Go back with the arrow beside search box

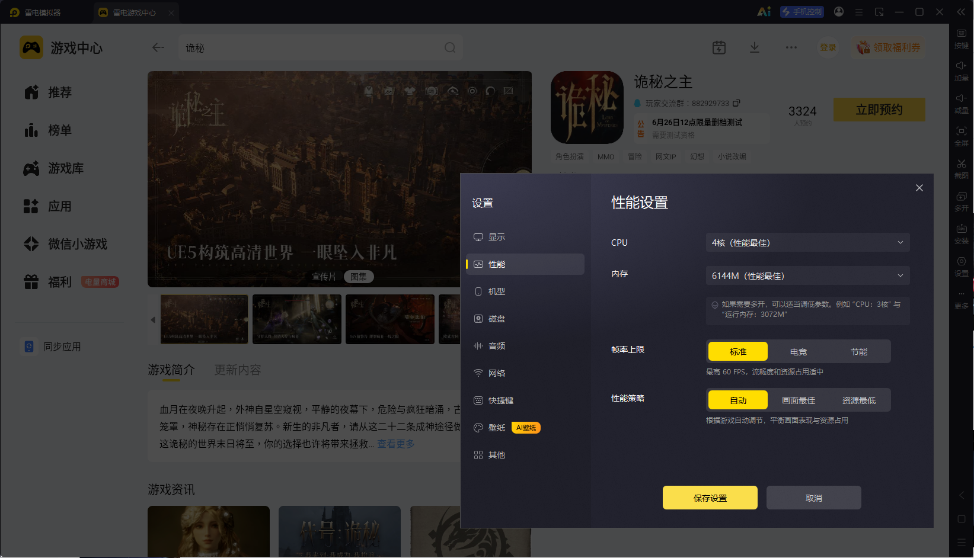158,47
